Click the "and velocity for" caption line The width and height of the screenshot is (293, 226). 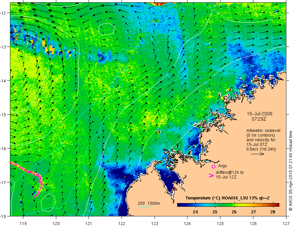[261, 140]
